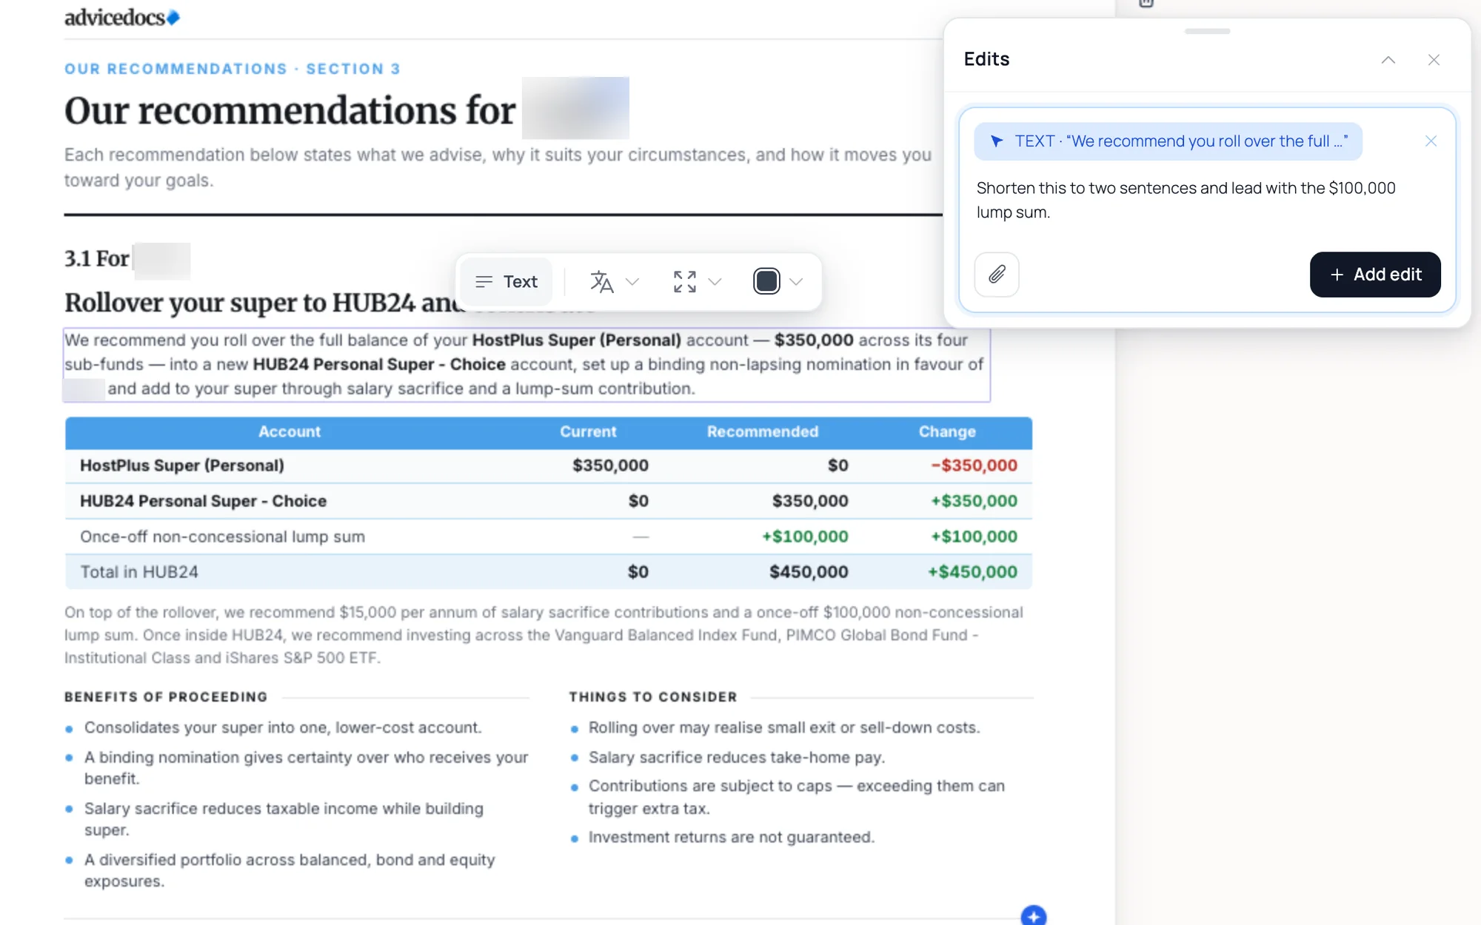Click the HUB24 Personal Super - Choice row label
Image resolution: width=1481 pixels, height=925 pixels.
tap(203, 501)
